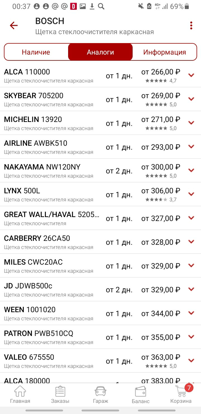Expand the VALEO 675550 row chevron
This screenshot has width=201, height=414.
(191, 360)
